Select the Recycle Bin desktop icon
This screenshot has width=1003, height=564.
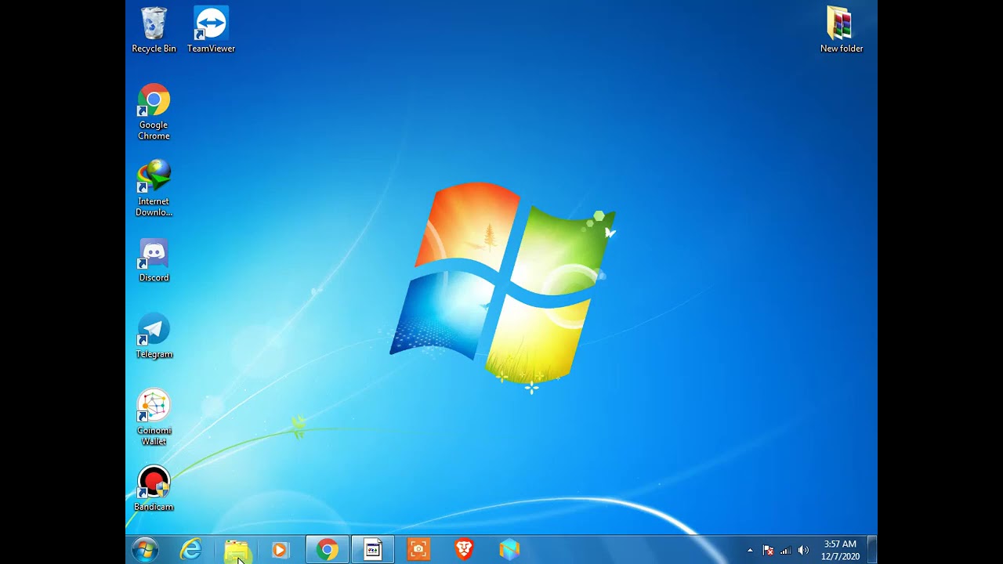click(x=154, y=30)
